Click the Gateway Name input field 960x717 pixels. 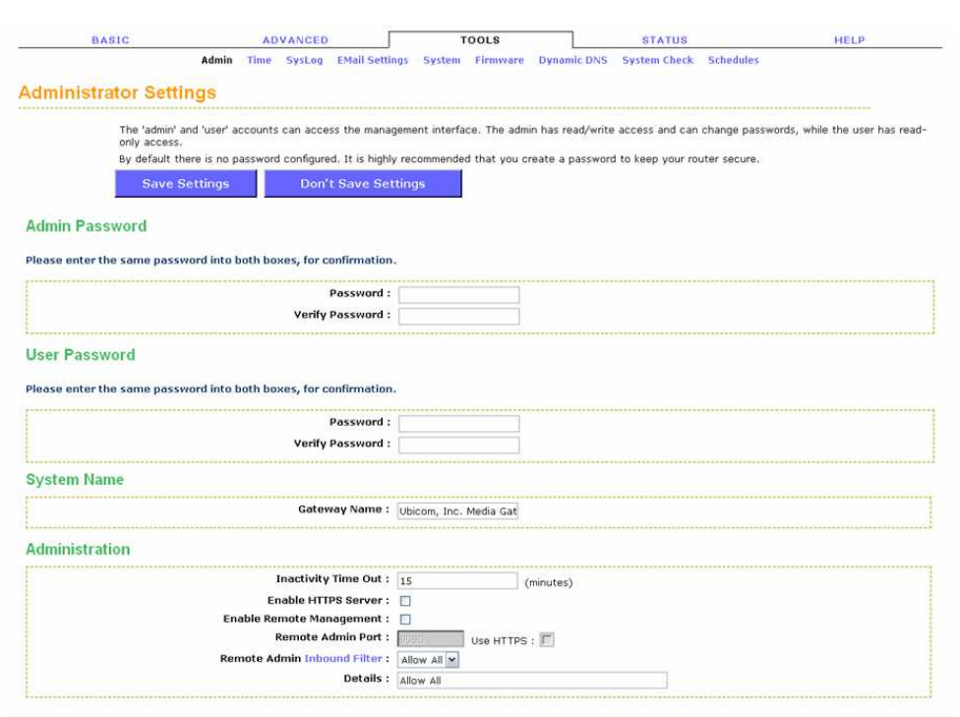click(457, 510)
